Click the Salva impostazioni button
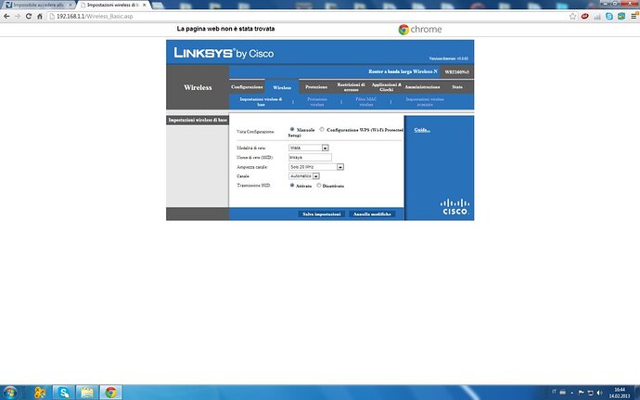Screen dimensions: 640x400 click(321, 213)
